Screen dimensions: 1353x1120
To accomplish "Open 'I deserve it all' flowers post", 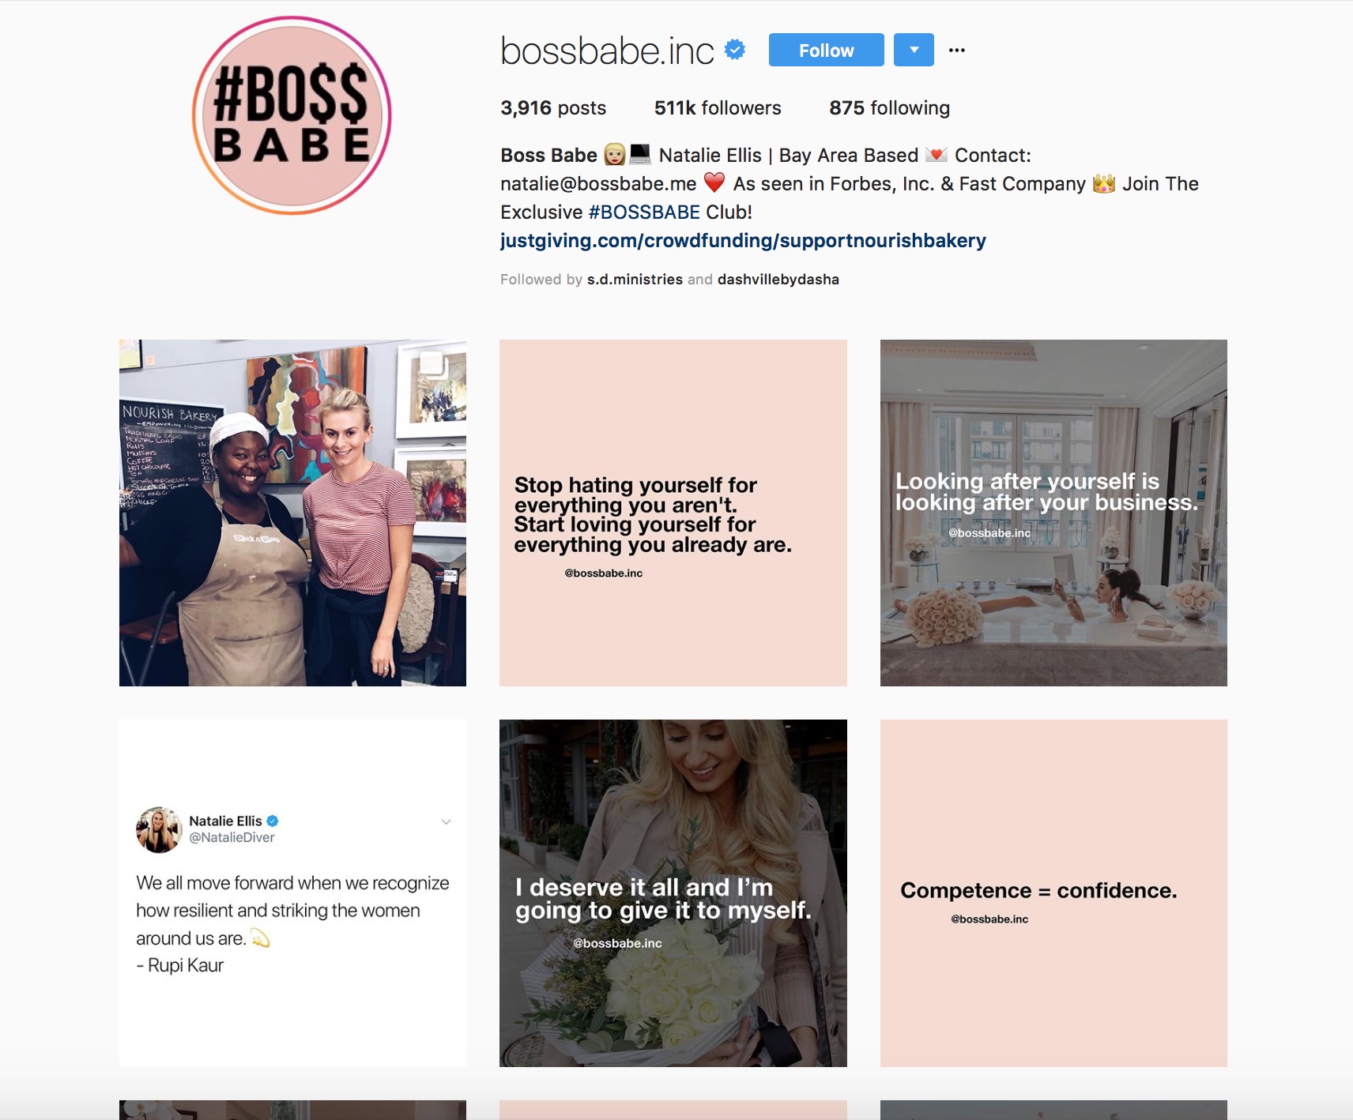I will tap(673, 893).
